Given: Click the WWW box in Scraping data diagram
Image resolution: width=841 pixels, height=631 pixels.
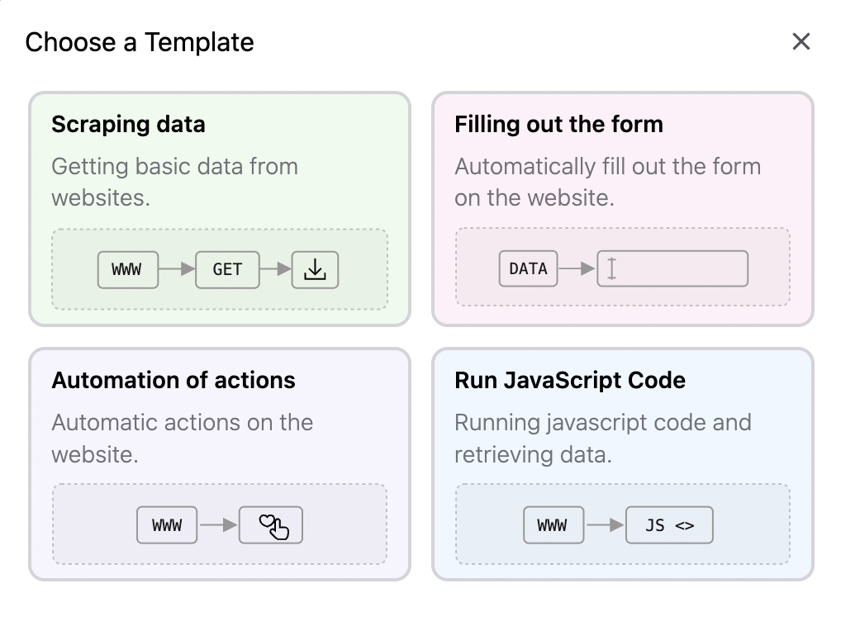Looking at the screenshot, I should pos(127,269).
